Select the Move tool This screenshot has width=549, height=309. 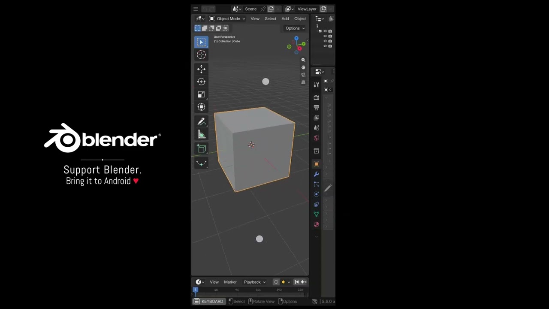201,69
